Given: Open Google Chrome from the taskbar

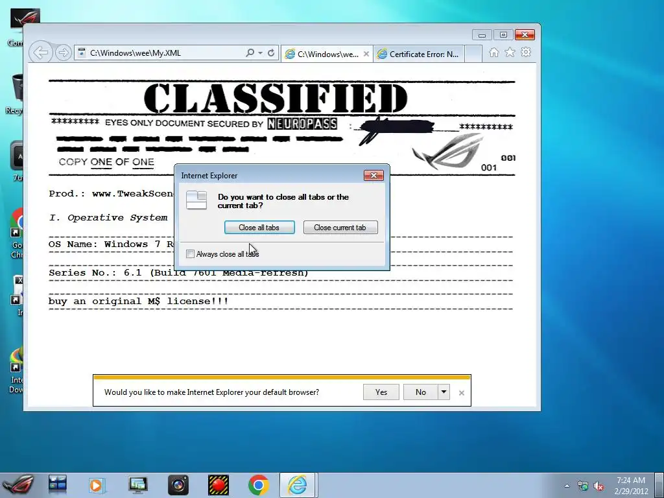Looking at the screenshot, I should [x=258, y=485].
